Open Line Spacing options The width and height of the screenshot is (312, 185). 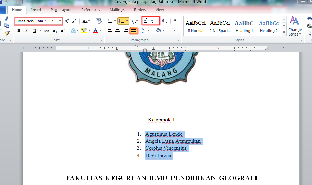point(146,31)
